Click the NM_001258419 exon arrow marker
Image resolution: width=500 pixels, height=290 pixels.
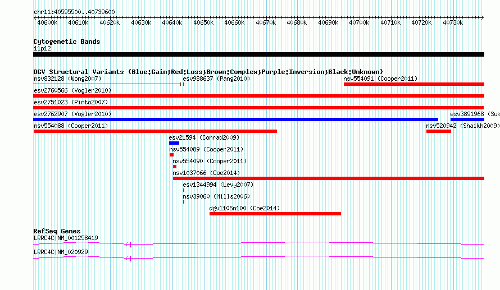pos(128,244)
